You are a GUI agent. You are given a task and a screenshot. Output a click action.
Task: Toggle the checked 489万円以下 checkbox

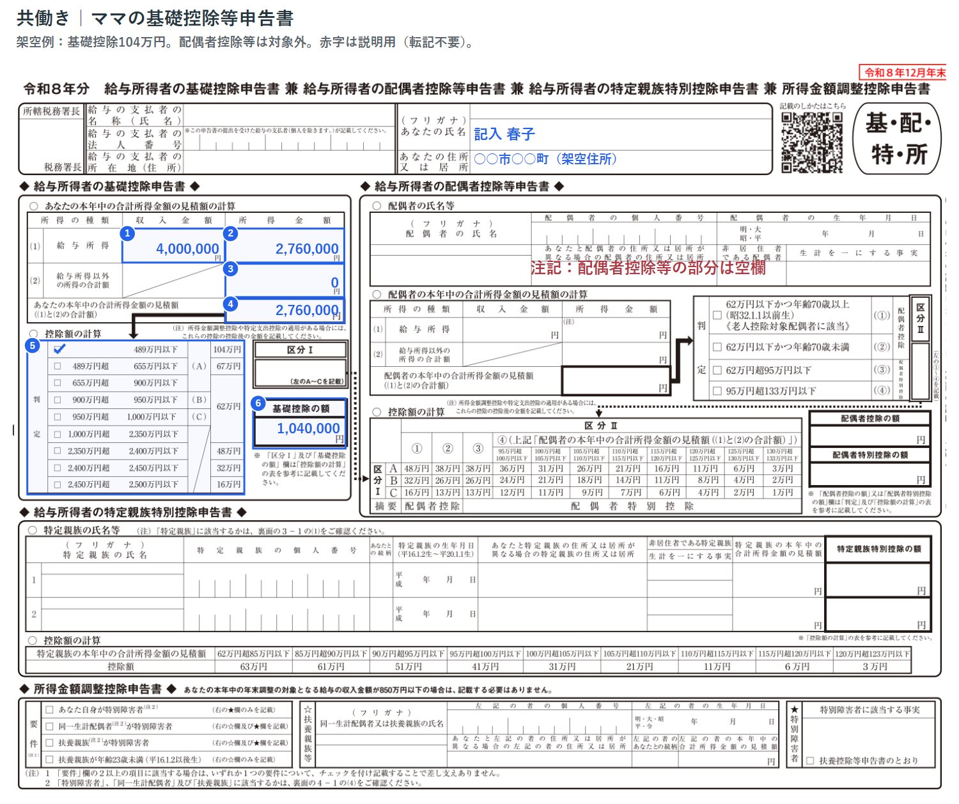59,350
